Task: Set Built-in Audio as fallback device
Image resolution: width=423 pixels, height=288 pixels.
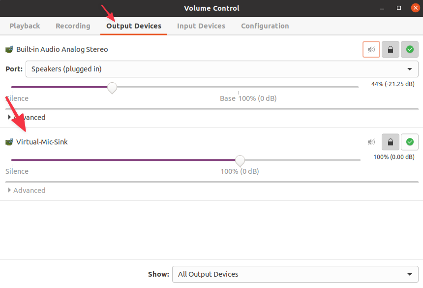Action: click(409, 50)
